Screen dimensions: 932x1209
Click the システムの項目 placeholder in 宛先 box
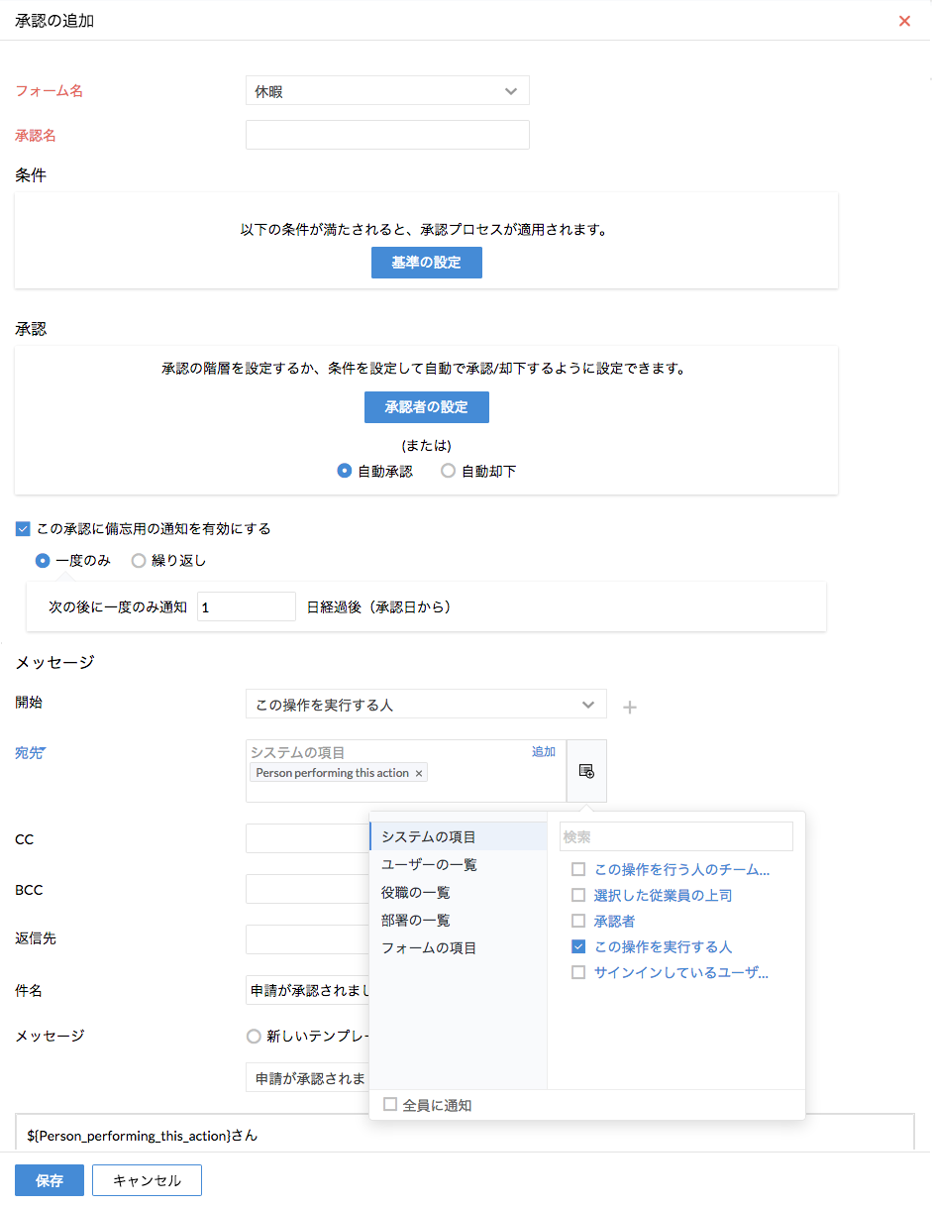298,753
